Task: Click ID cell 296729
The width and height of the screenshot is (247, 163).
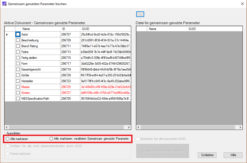Action: click(70, 75)
